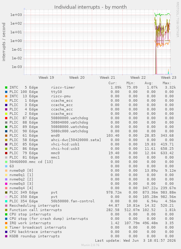Click the cyan fan-control legend swatch

pos(6,201)
